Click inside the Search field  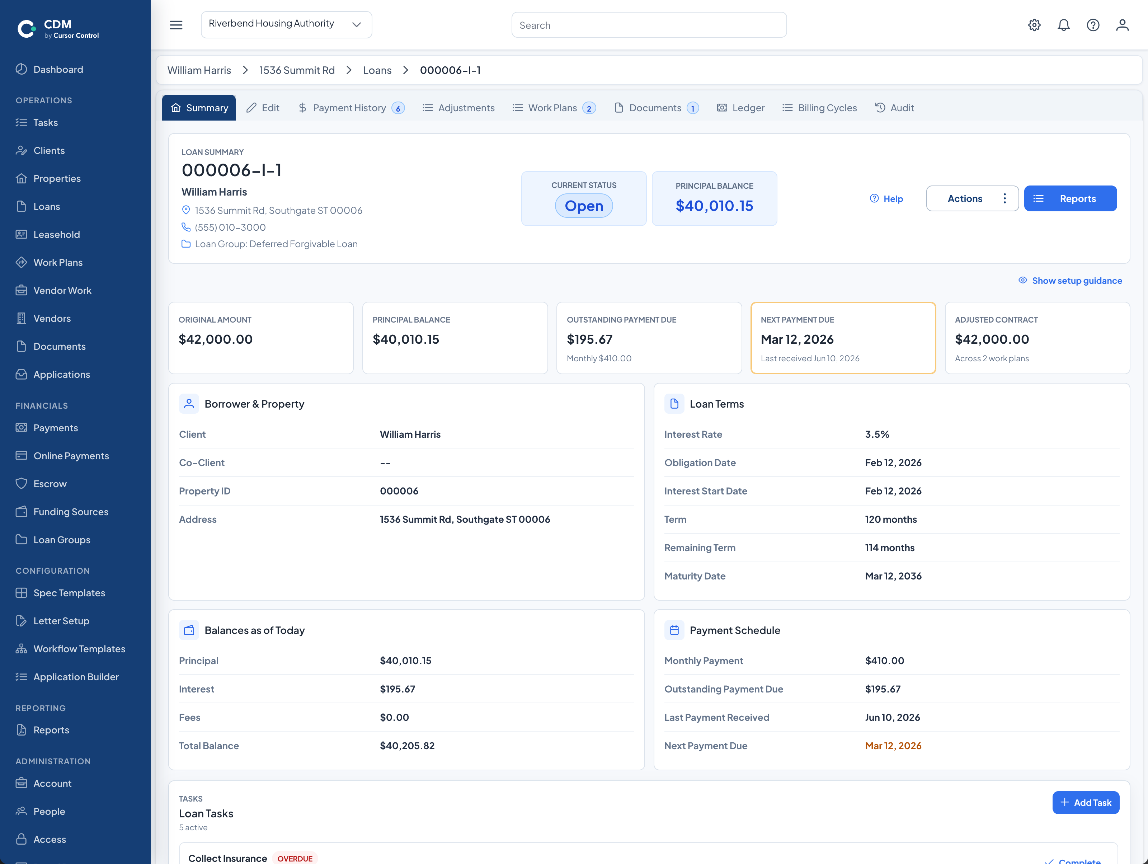point(649,25)
